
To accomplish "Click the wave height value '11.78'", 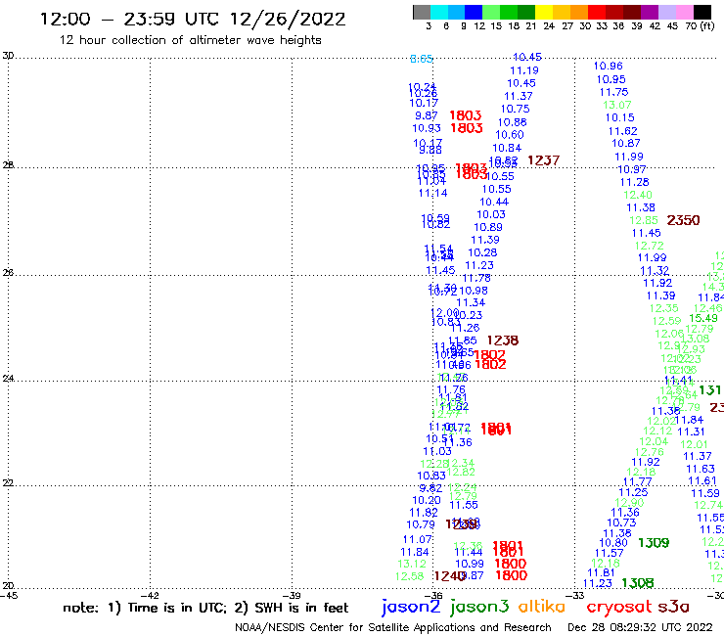I will (476, 278).
